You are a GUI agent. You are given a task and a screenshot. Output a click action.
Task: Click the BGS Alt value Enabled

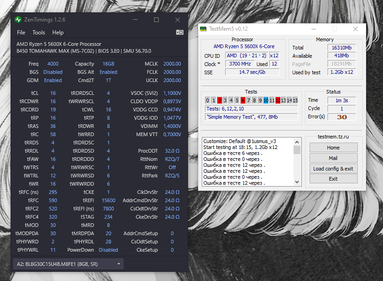pos(108,72)
